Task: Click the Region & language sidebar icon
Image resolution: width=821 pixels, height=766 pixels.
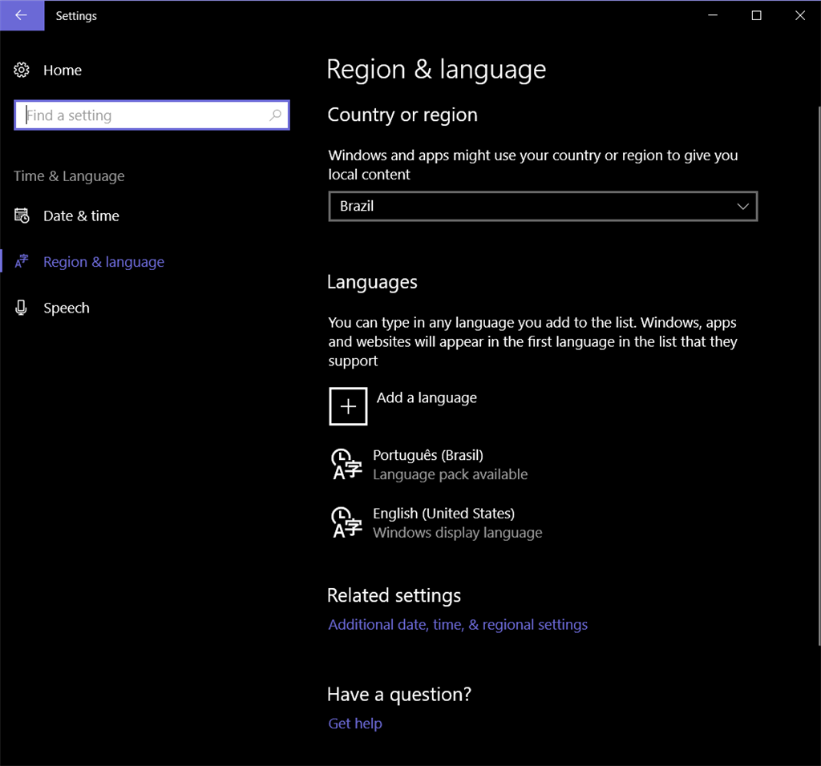Action: (x=22, y=261)
